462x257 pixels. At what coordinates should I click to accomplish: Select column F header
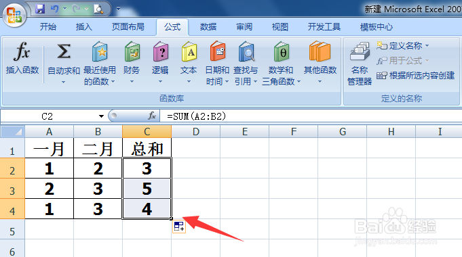click(294, 132)
